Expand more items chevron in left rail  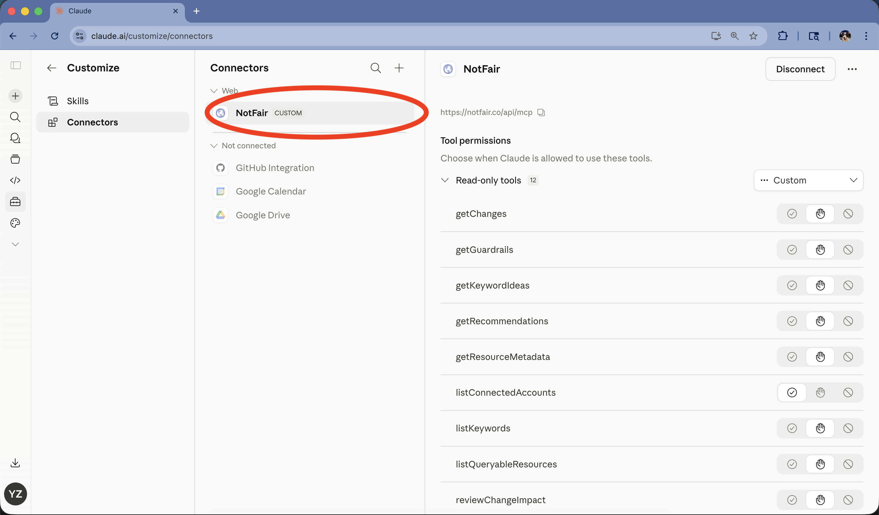[x=15, y=244]
